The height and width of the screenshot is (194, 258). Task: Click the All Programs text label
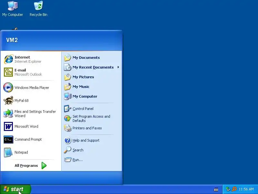[26, 166]
